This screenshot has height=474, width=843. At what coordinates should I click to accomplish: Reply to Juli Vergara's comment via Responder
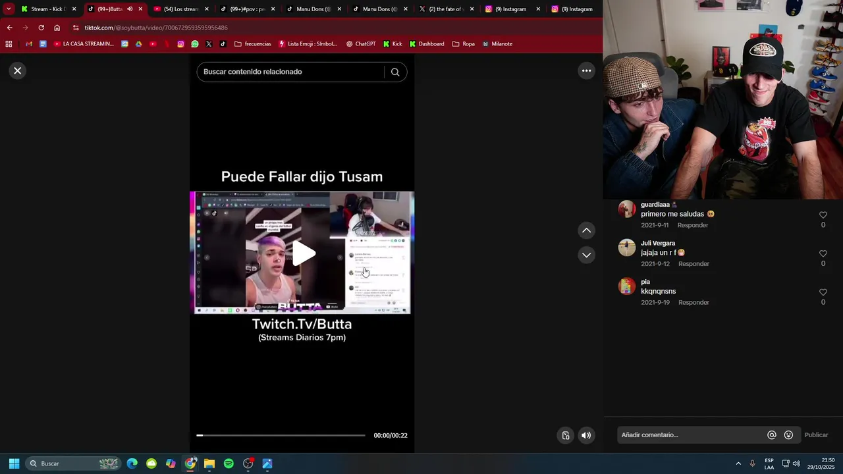tap(693, 264)
